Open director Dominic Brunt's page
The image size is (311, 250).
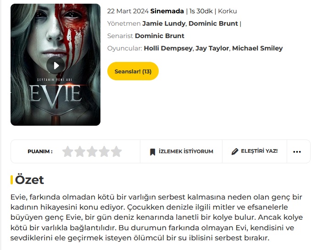tap(213, 23)
